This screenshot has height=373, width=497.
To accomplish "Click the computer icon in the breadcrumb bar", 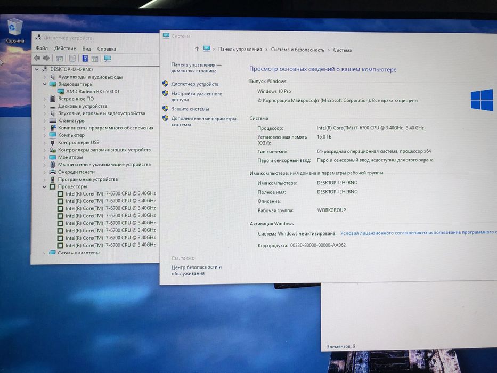I will click(x=207, y=48).
